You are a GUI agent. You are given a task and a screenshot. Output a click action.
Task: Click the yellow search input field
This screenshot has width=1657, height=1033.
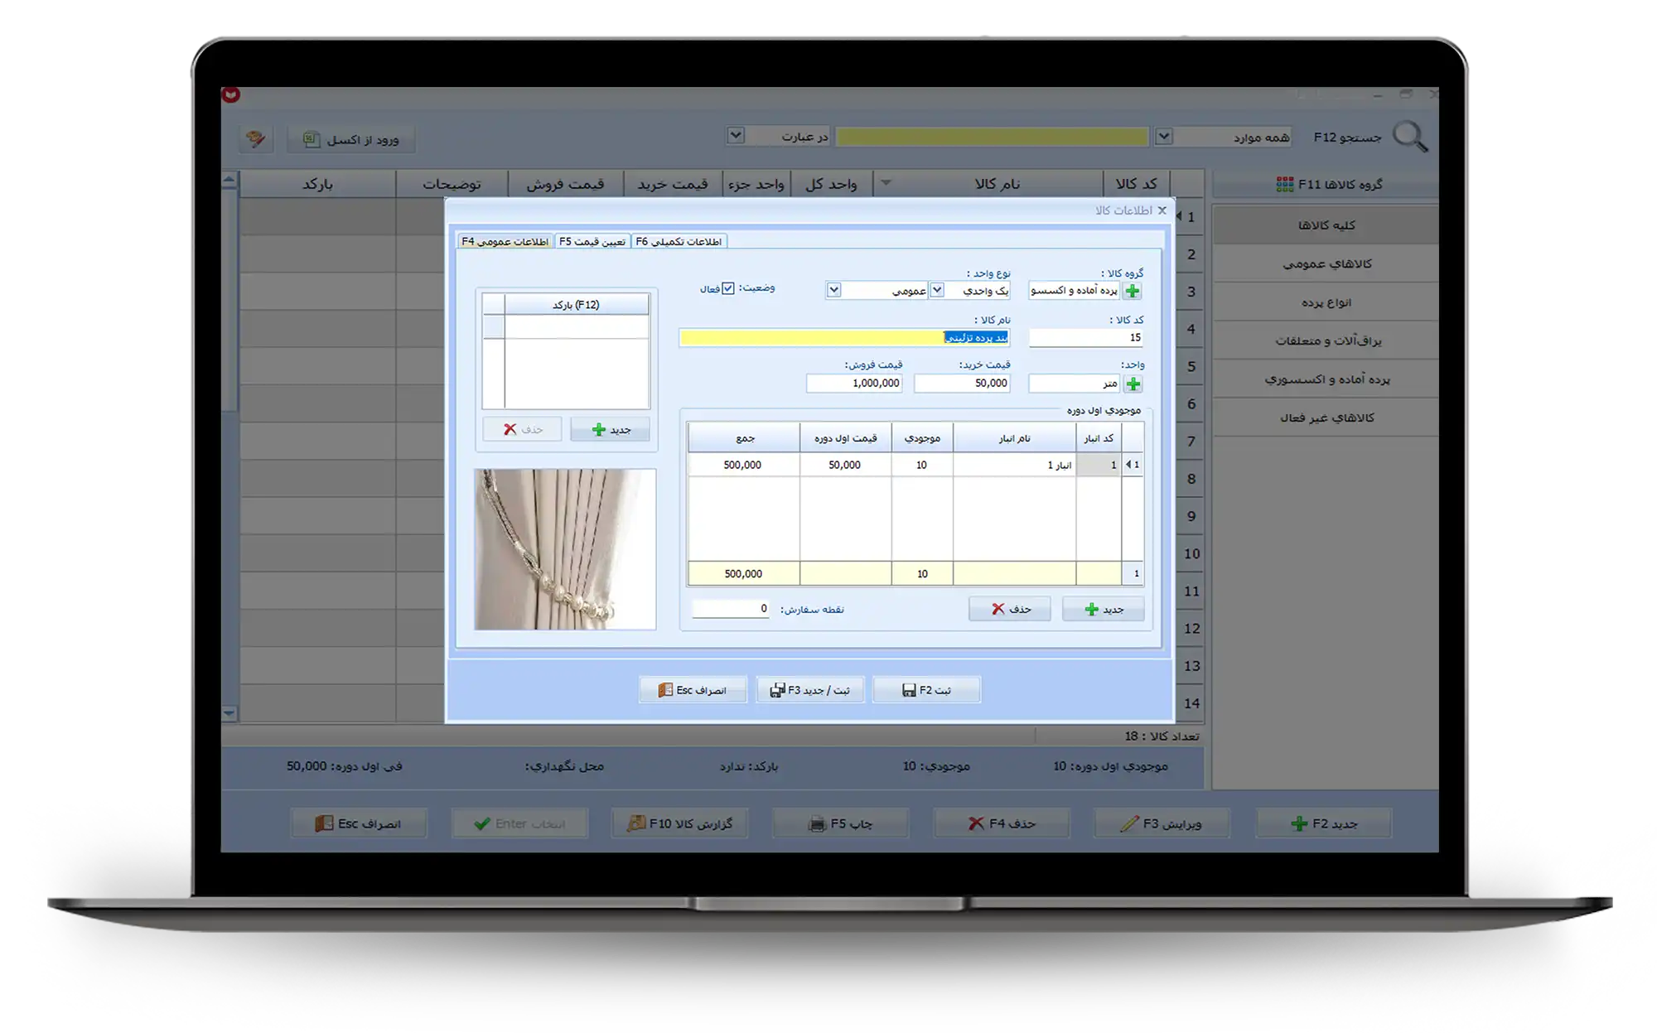[x=992, y=136]
